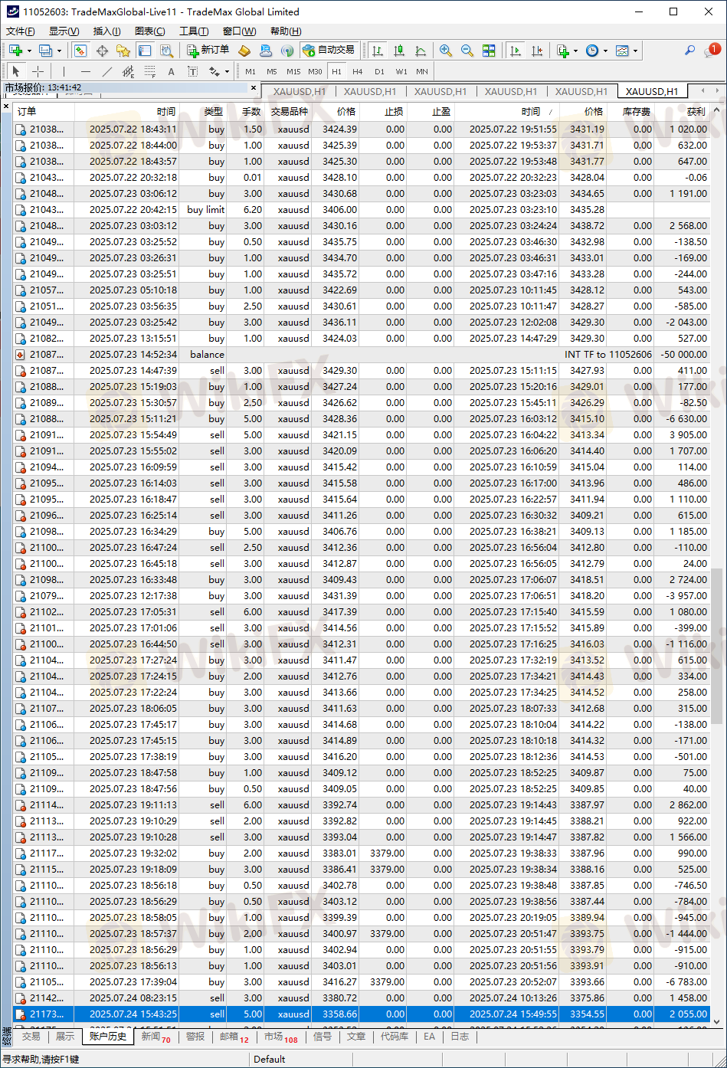Open the periods clock icon
The width and height of the screenshot is (727, 1068).
pos(592,51)
